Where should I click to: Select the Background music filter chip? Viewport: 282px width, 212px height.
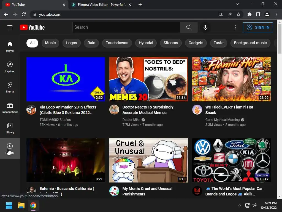250,43
